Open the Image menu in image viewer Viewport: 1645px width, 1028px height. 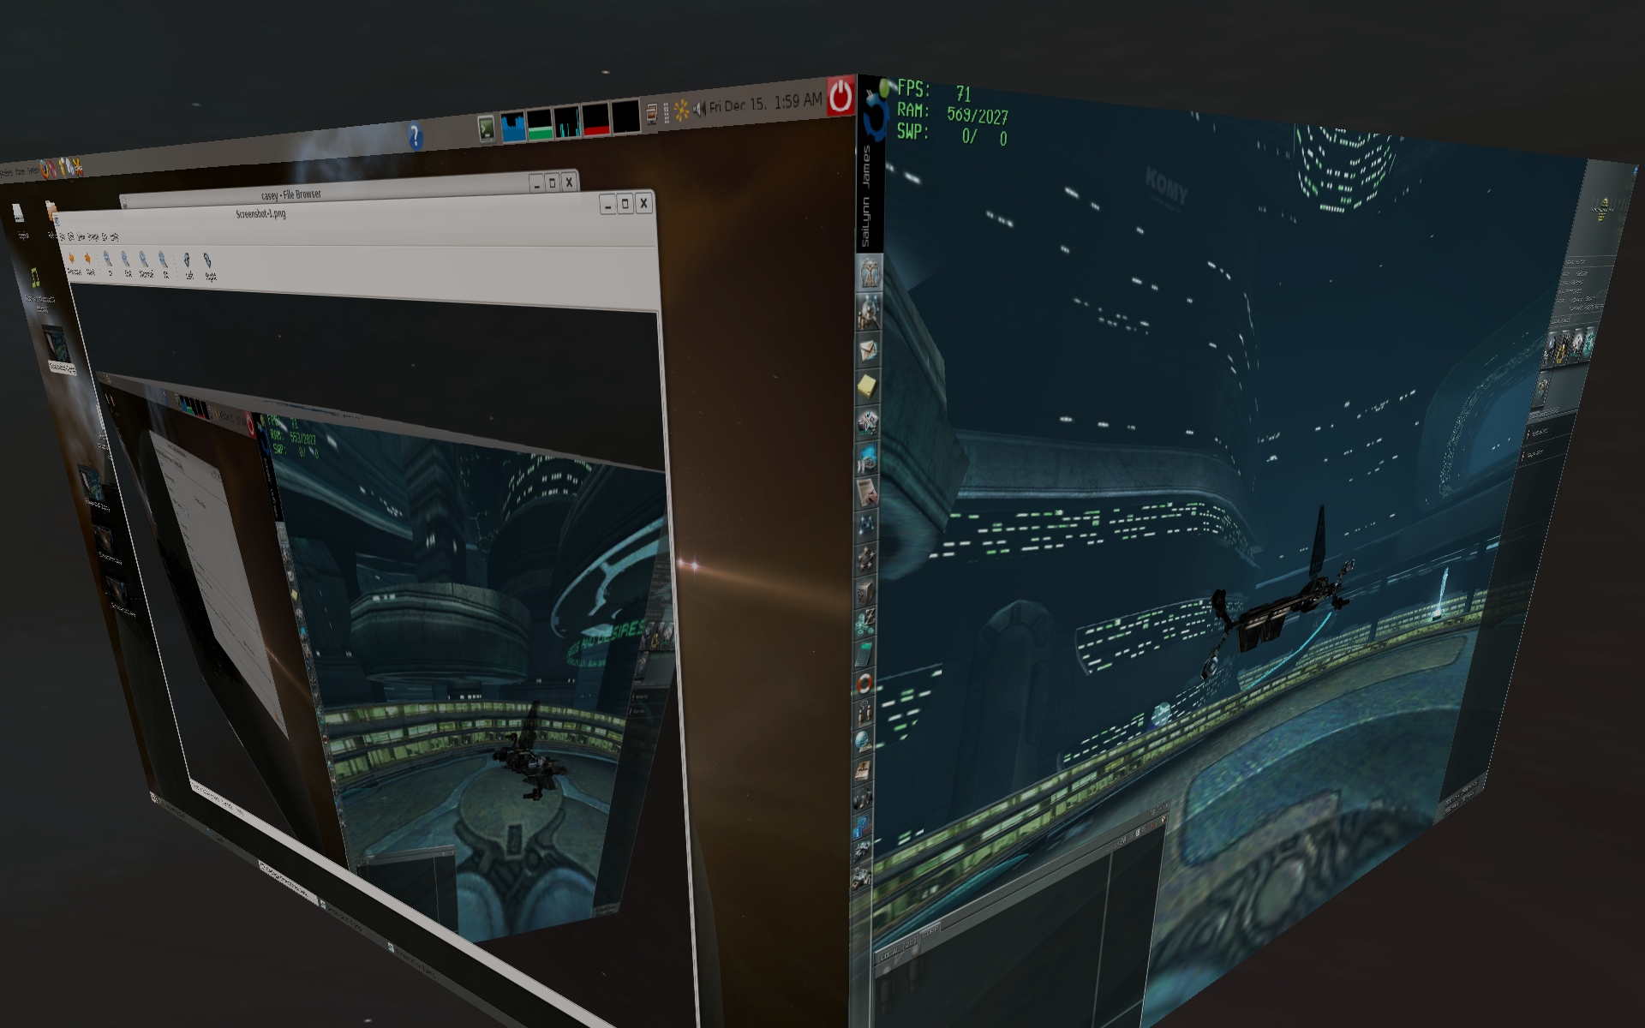coord(93,236)
